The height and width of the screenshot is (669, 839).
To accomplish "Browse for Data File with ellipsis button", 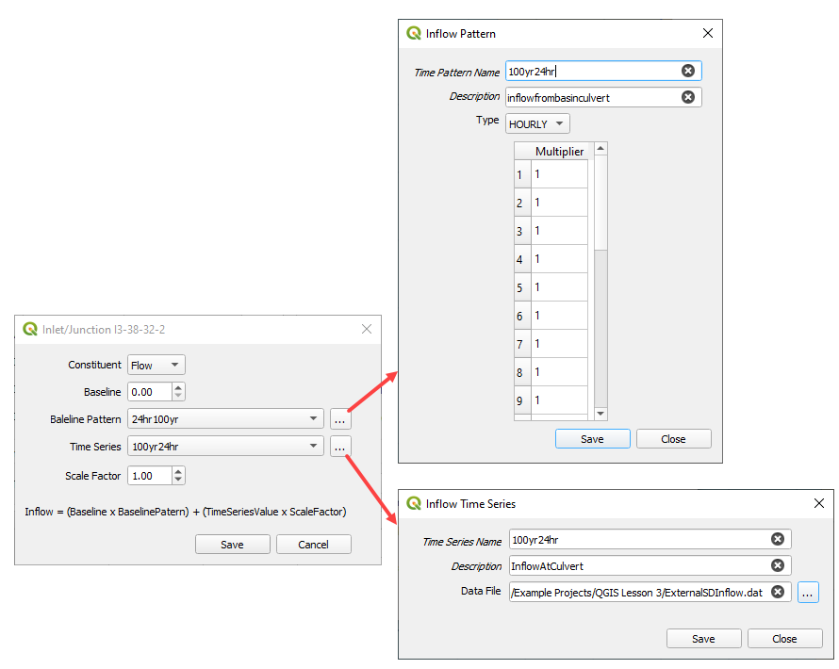I will [x=809, y=592].
